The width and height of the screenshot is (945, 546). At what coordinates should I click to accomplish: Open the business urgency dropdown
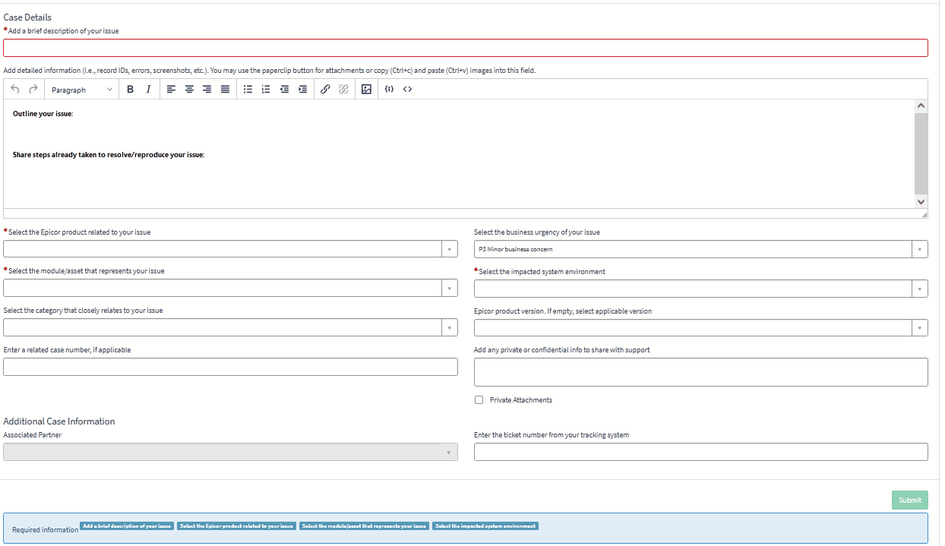[700, 249]
